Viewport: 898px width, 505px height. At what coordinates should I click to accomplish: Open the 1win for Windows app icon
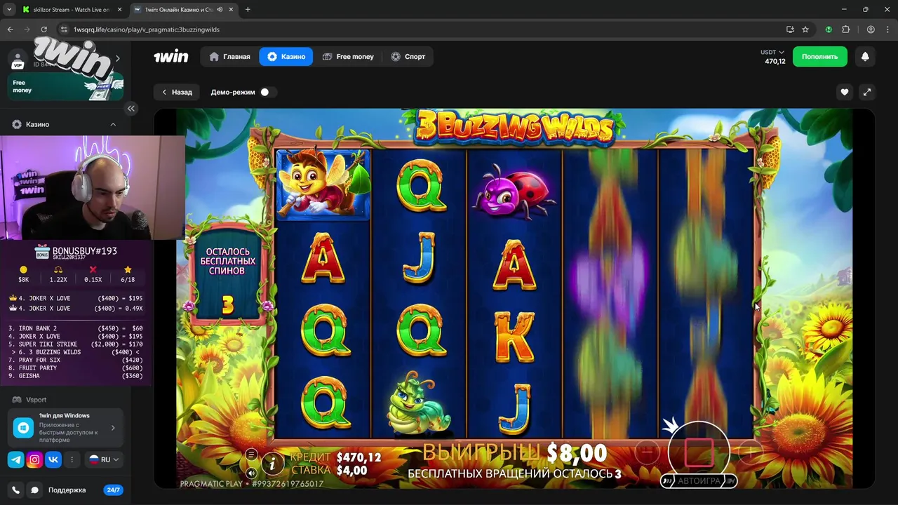(23, 426)
